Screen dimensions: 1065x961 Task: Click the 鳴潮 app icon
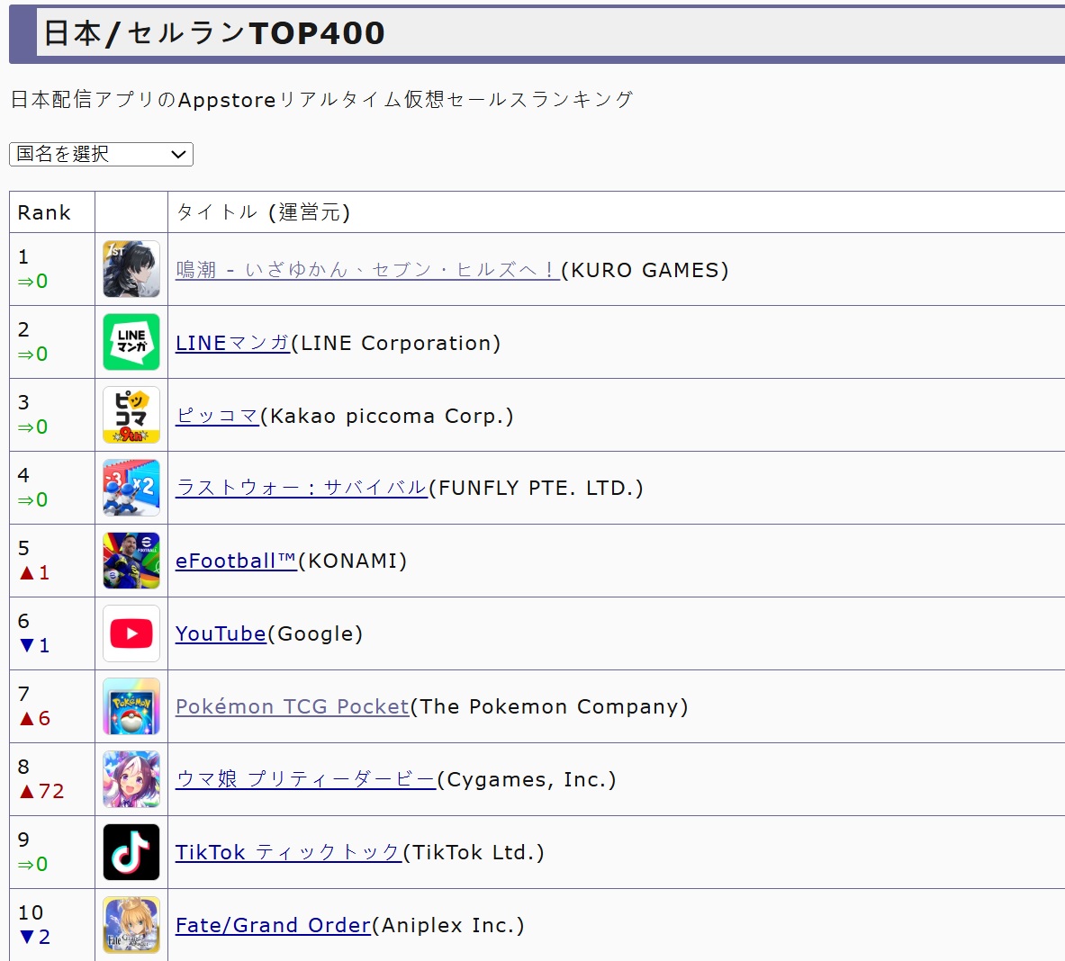[x=131, y=269]
